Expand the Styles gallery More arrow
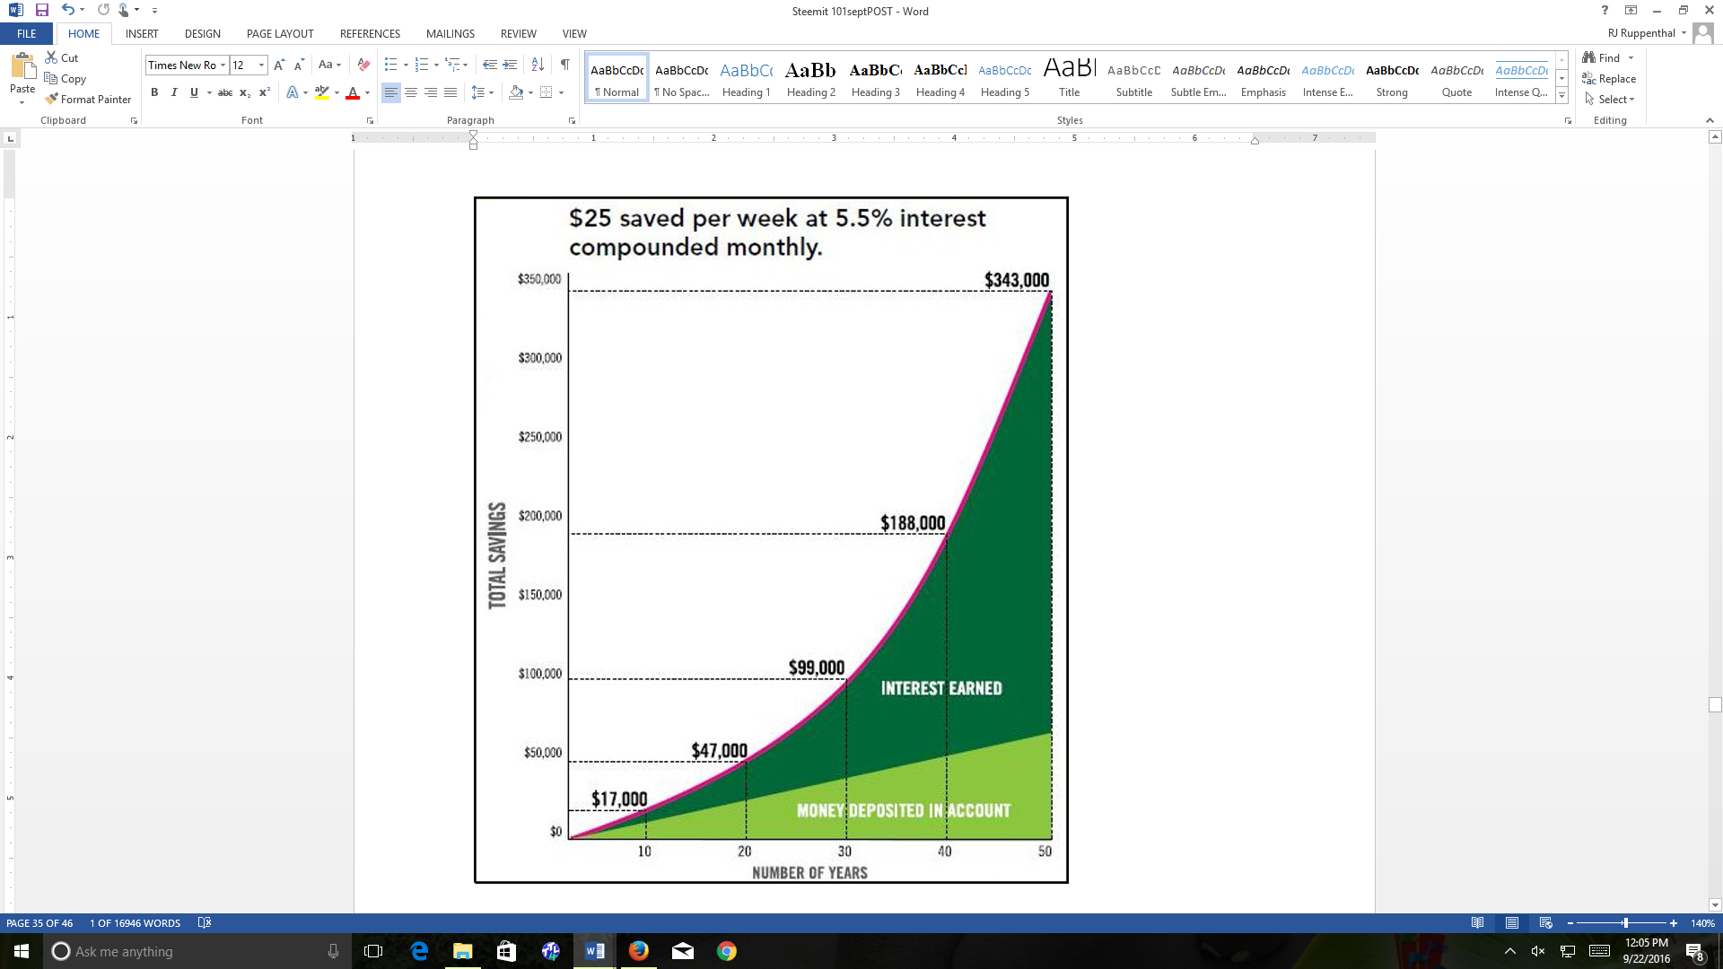The height and width of the screenshot is (969, 1723). click(x=1561, y=97)
